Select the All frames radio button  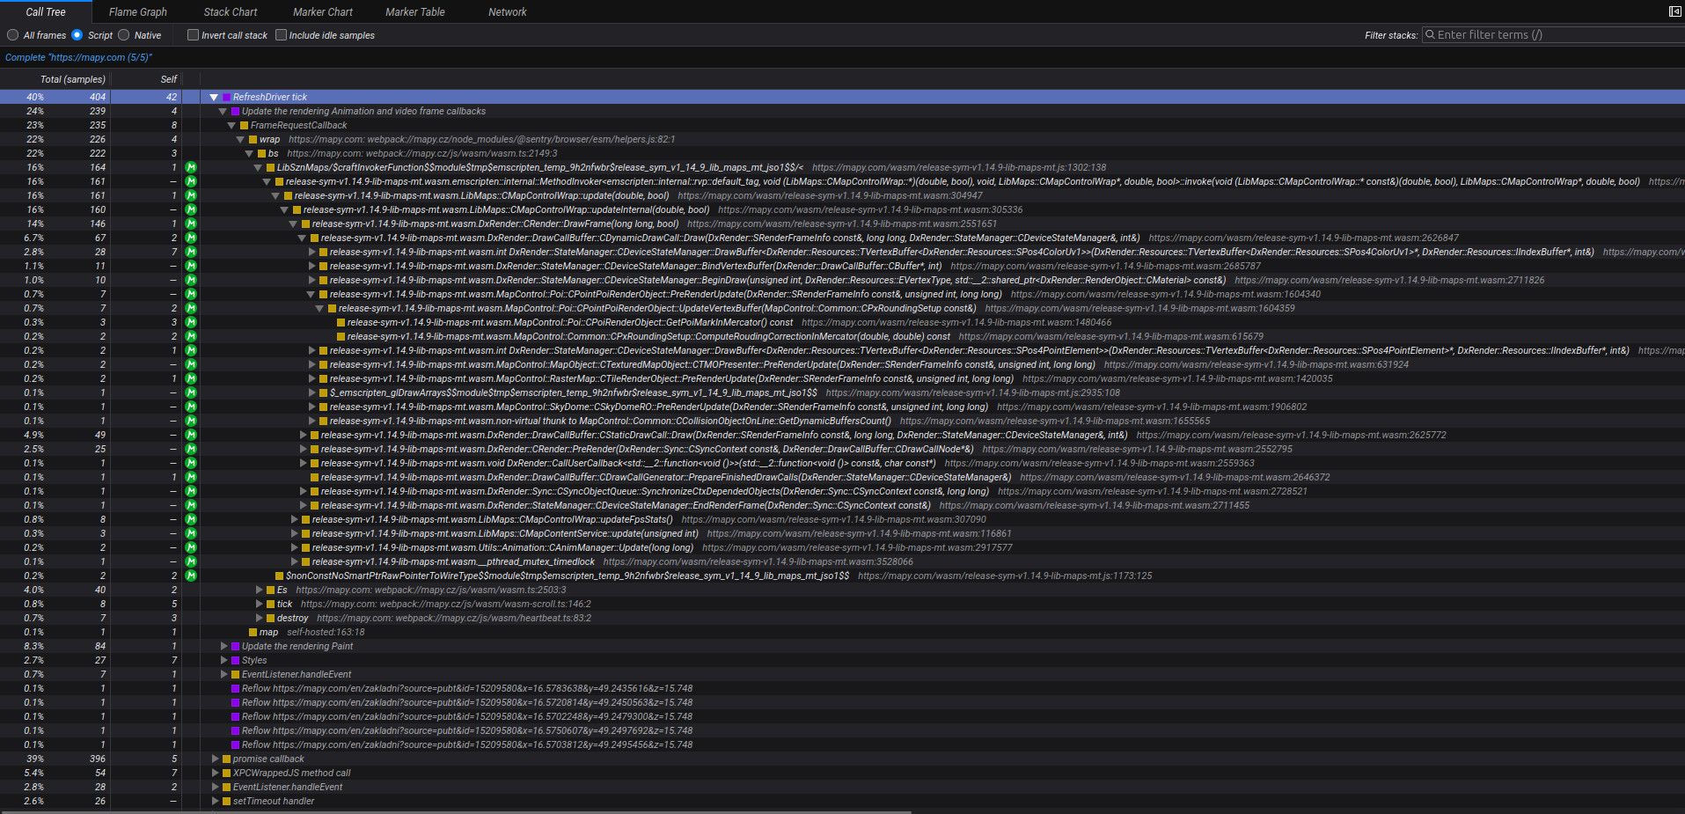(12, 35)
